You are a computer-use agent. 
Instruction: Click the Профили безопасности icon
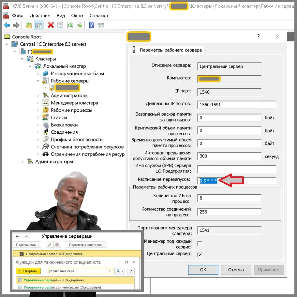[45, 140]
